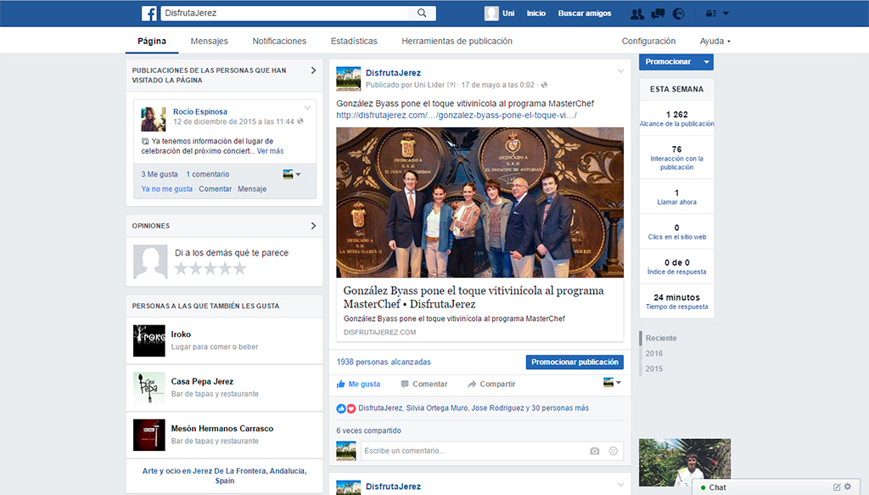Viewport: 869px width, 495px height.
Task: Open chat settings gear icon
Action: click(x=848, y=487)
